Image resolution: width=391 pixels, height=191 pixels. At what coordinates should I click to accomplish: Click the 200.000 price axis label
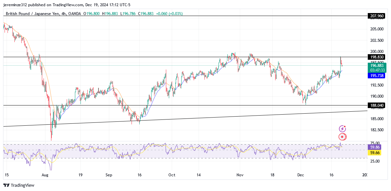pyautogui.click(x=377, y=52)
